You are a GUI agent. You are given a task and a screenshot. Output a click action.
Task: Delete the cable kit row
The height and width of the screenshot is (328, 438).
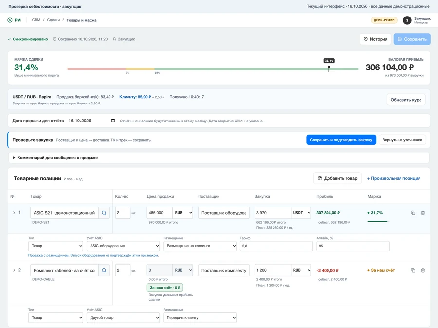(423, 270)
